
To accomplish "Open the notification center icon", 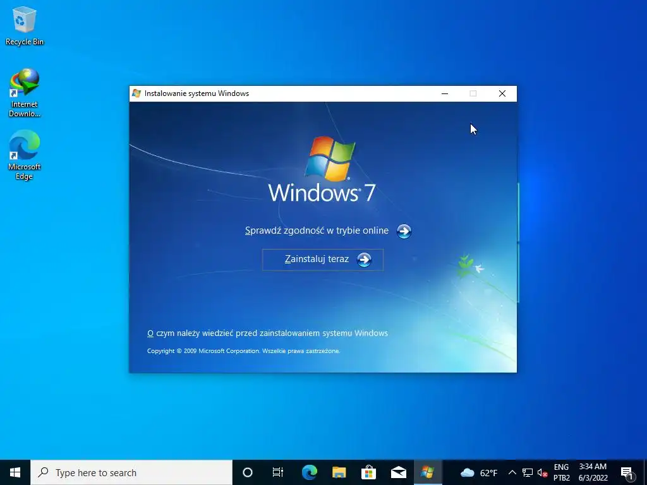I will point(627,472).
